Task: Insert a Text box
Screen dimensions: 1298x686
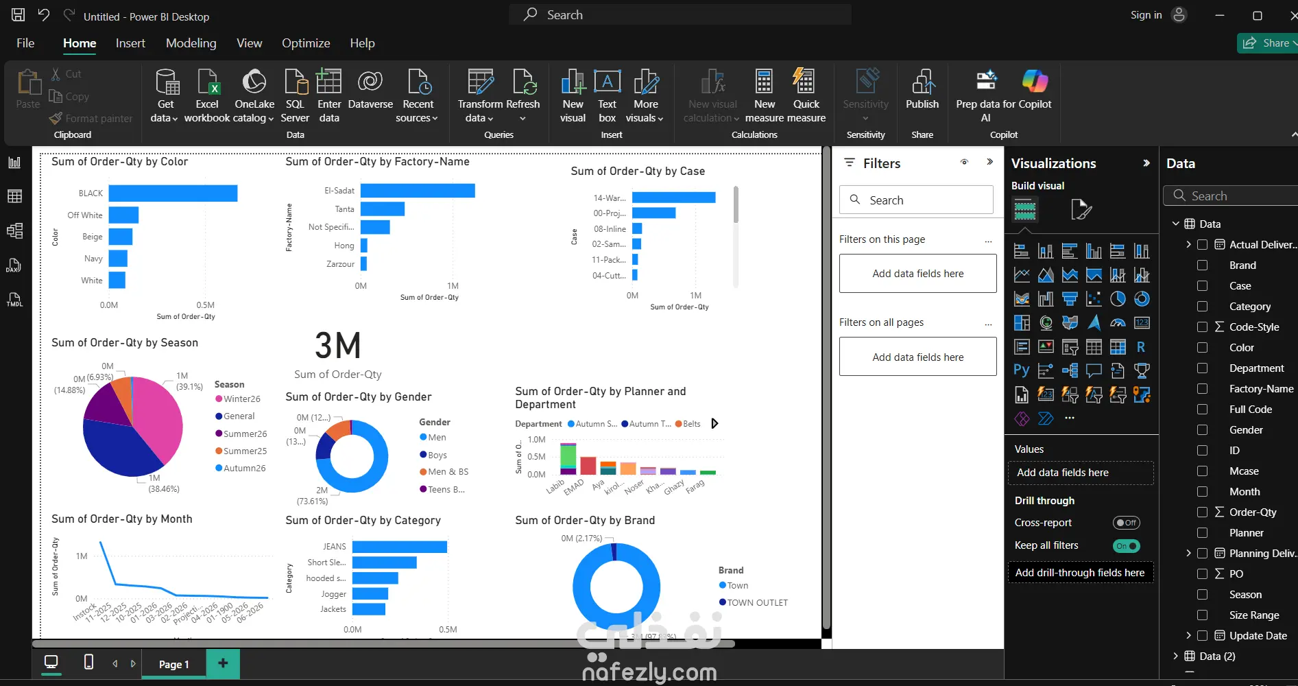Action: [x=608, y=96]
